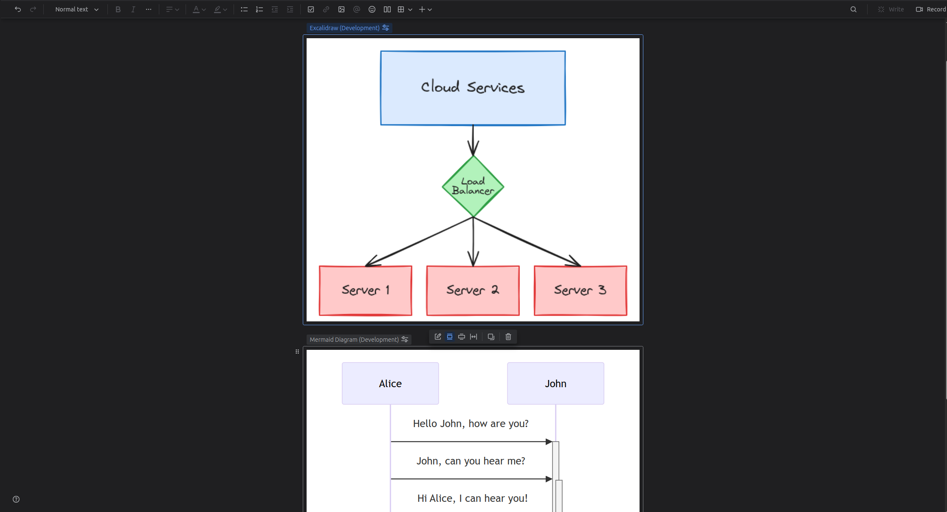Open search with the magnifier icon
The height and width of the screenshot is (512, 947).
click(x=854, y=9)
